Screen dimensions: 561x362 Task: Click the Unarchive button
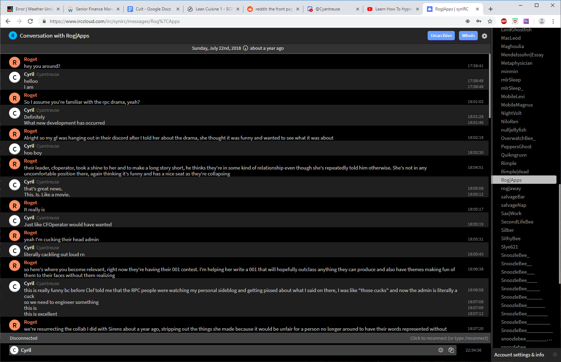(441, 36)
